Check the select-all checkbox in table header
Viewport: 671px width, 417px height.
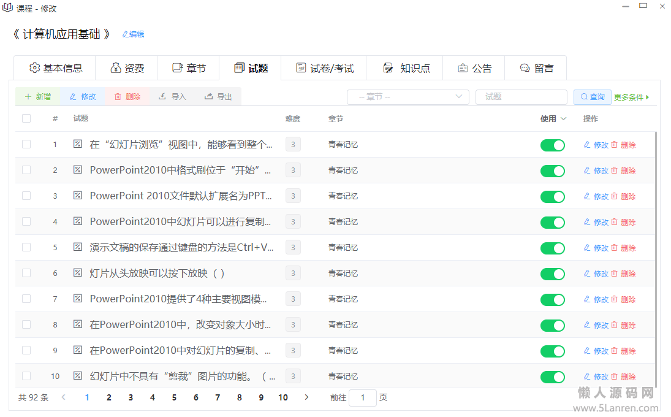click(26, 118)
